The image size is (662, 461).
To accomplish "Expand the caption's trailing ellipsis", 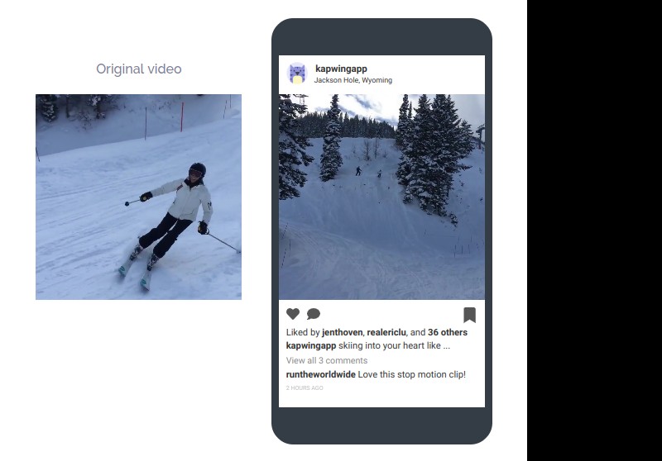I will tap(447, 348).
